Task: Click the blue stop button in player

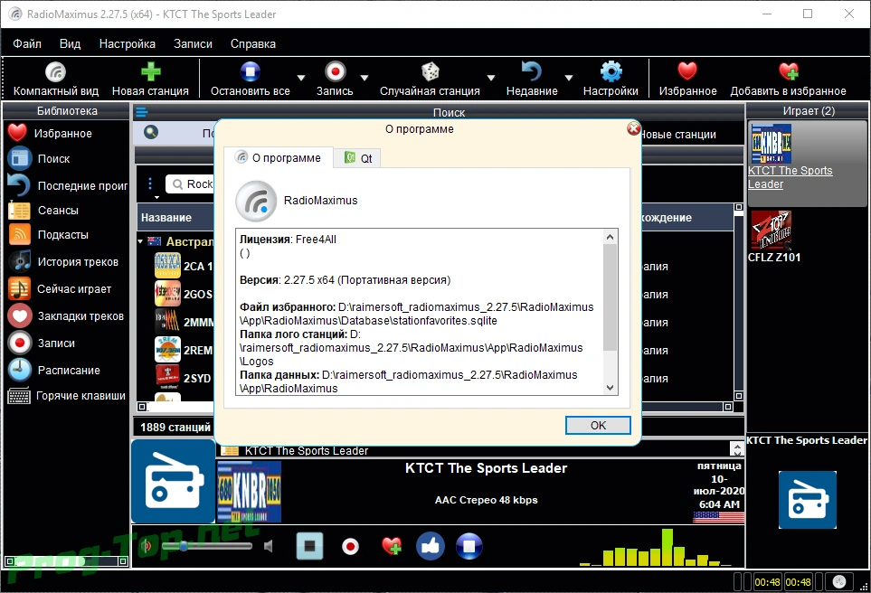Action: [x=469, y=546]
